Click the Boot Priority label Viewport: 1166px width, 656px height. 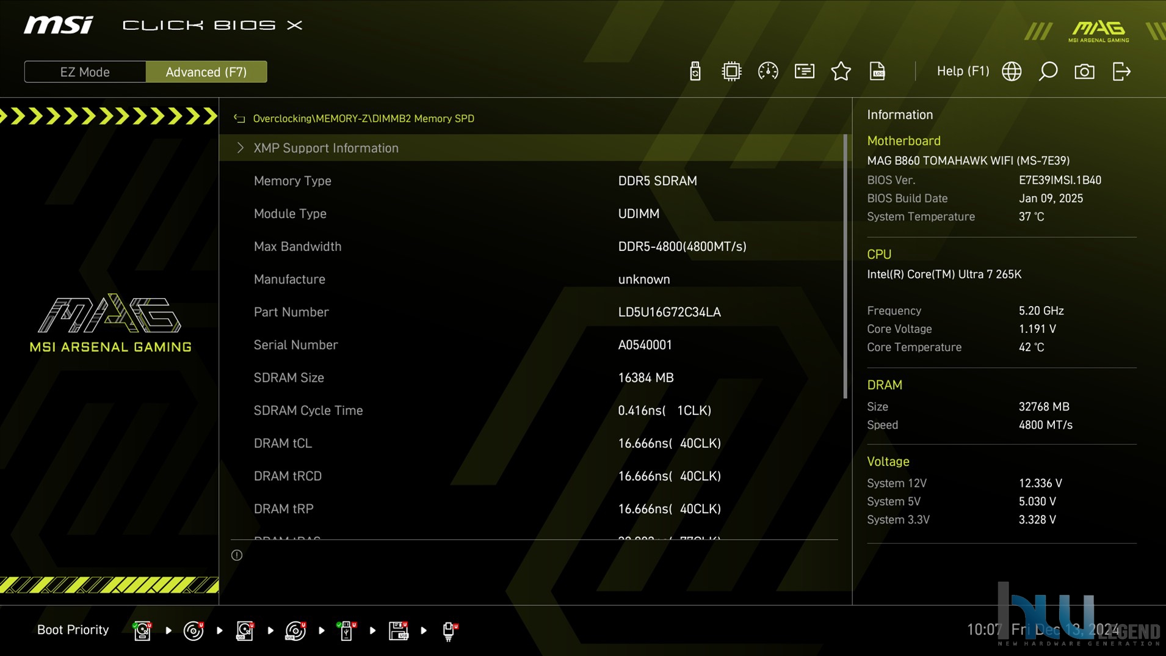click(x=73, y=630)
